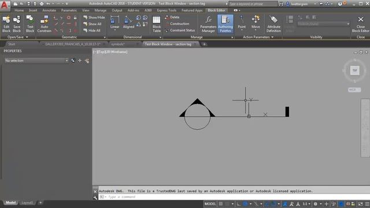Switch to the Annotate ribbon tab

coord(49,10)
